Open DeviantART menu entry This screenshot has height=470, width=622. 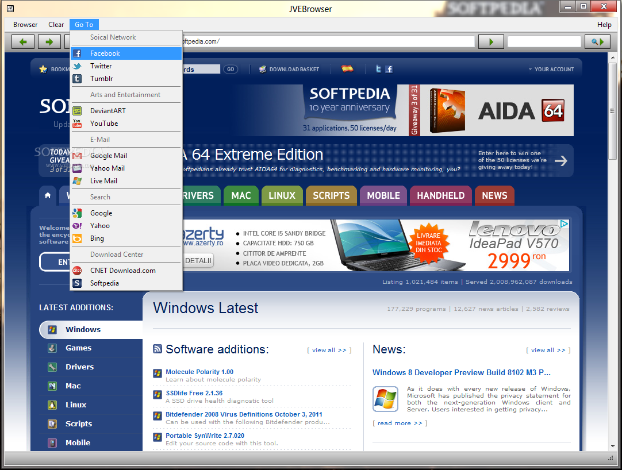click(x=126, y=111)
